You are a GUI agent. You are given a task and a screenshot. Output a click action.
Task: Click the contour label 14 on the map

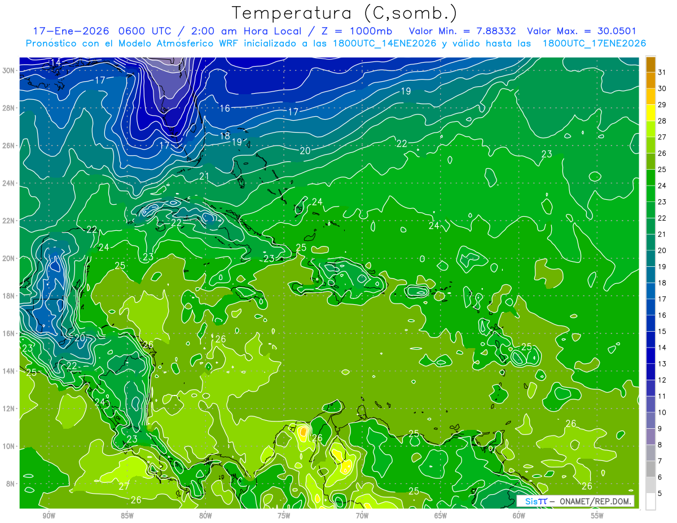point(55,62)
